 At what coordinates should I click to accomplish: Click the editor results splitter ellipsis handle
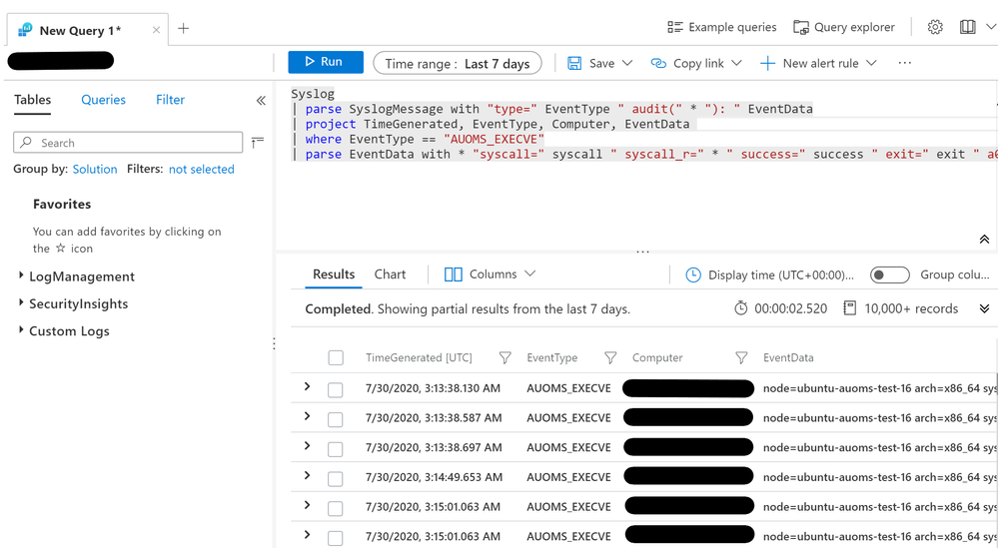coord(642,252)
